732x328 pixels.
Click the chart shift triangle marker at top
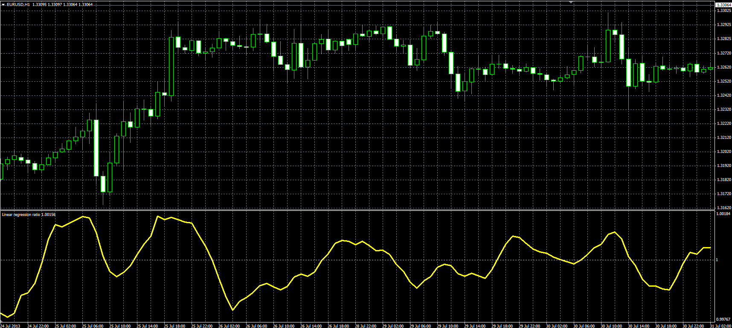(571, 2)
